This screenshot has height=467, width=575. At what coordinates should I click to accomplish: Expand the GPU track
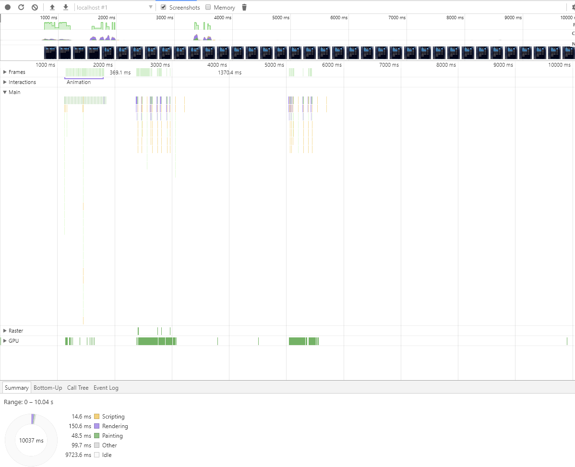pyautogui.click(x=5, y=341)
